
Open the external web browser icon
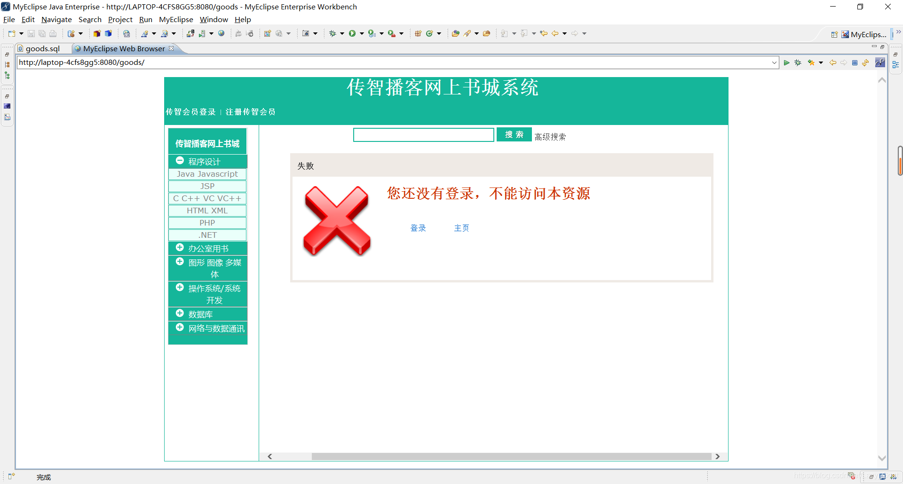tap(221, 33)
